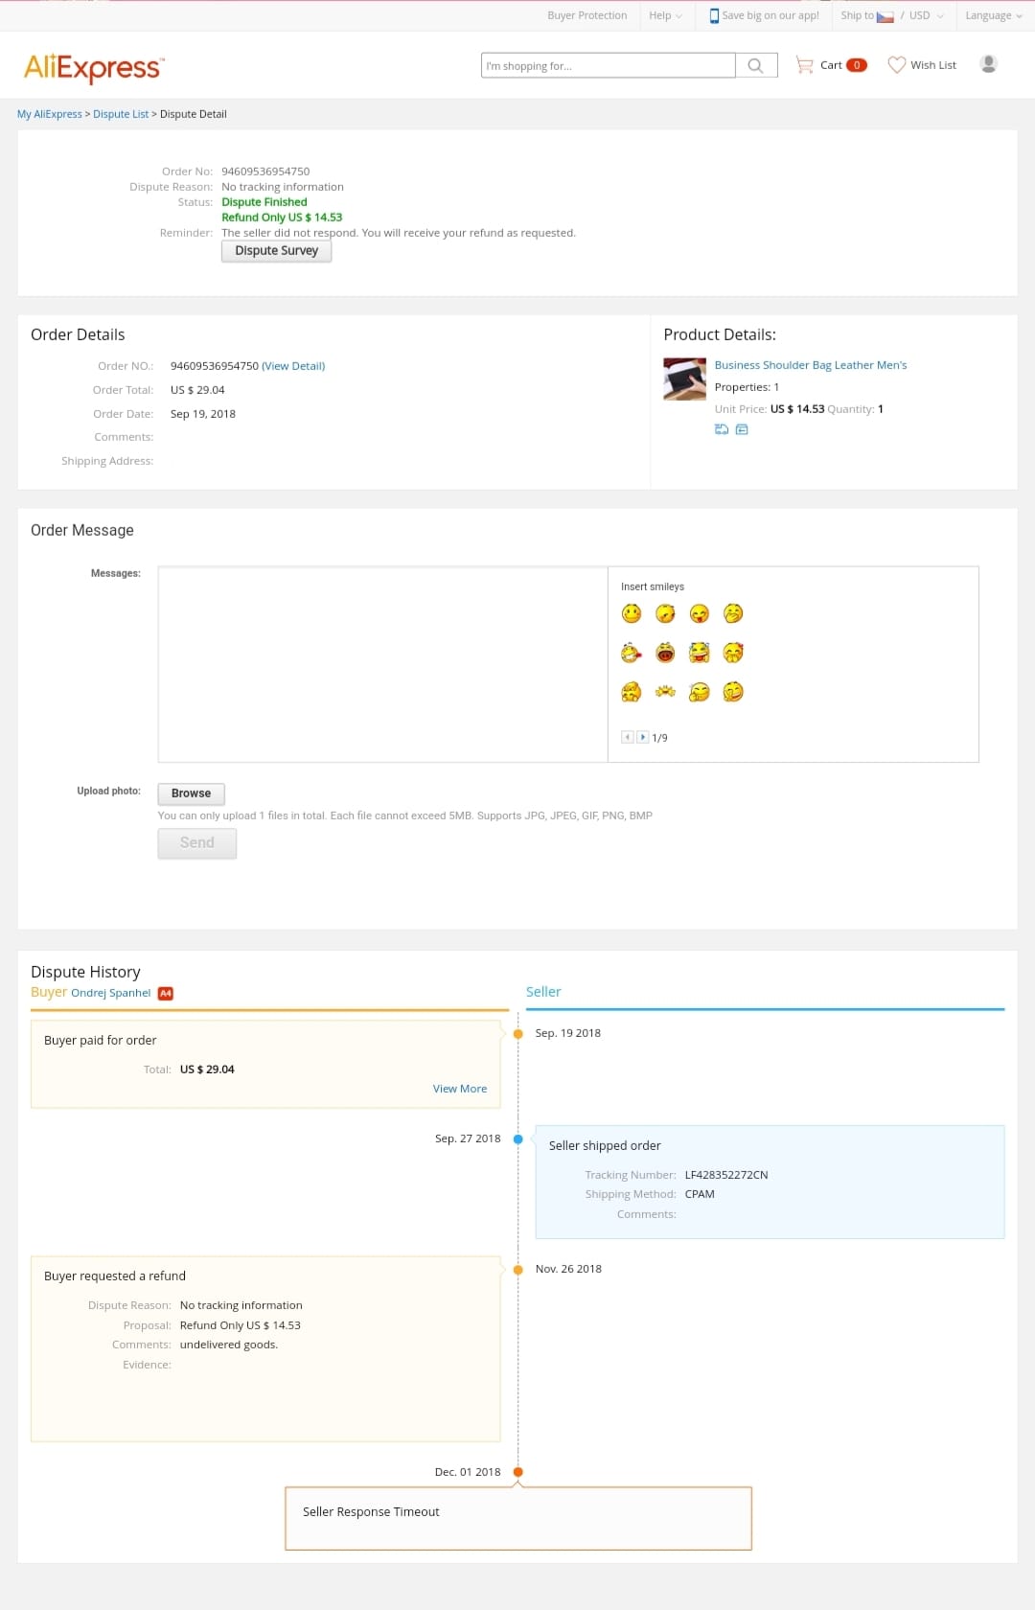Go to next smiley page arrow
This screenshot has width=1035, height=1610.
point(643,737)
